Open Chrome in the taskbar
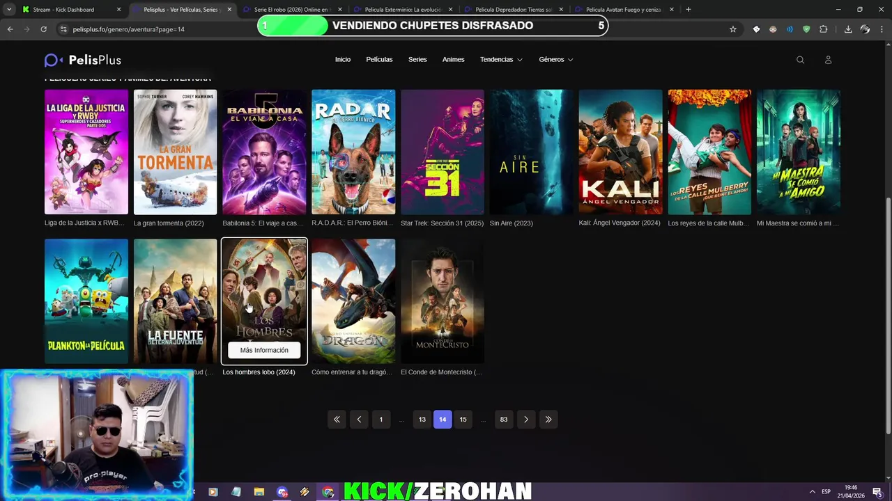 point(328,492)
